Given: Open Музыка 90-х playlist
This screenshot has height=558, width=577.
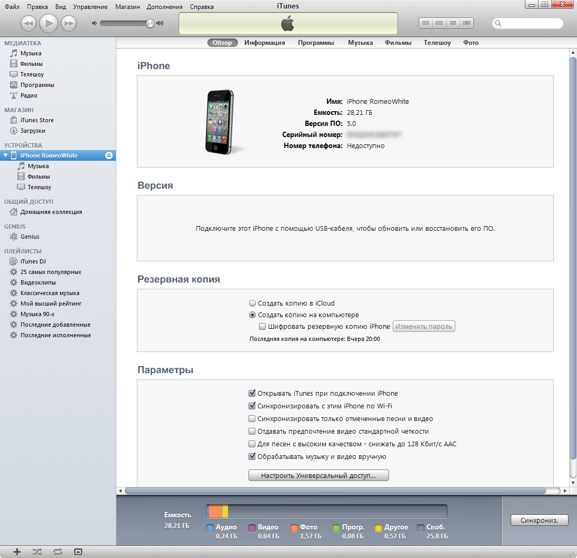Looking at the screenshot, I should (x=37, y=314).
